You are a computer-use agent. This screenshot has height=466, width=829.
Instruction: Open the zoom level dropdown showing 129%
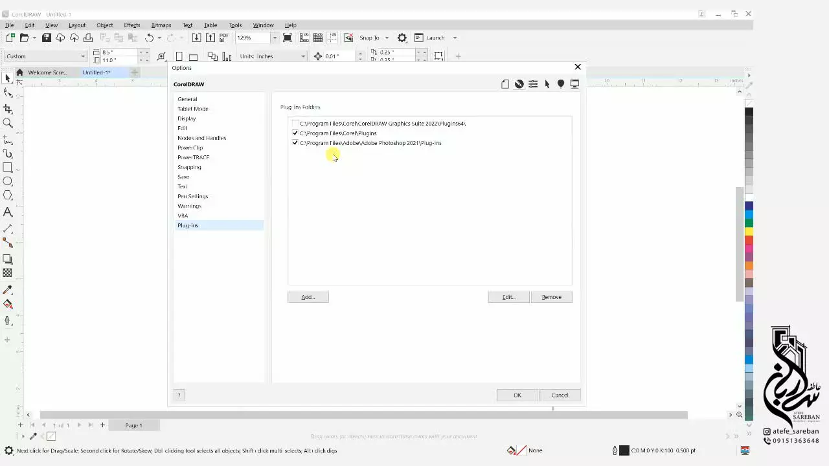point(275,38)
